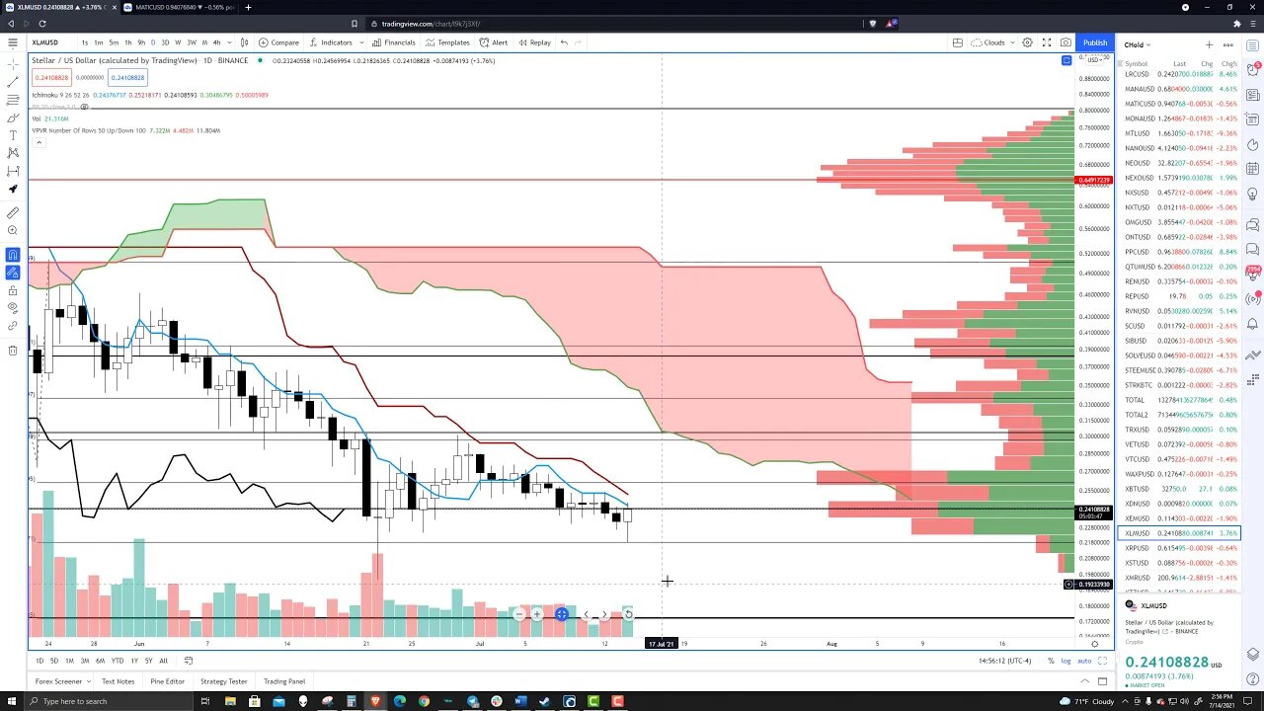The image size is (1264, 711).
Task: Open the Indicators dialog
Action: (331, 42)
